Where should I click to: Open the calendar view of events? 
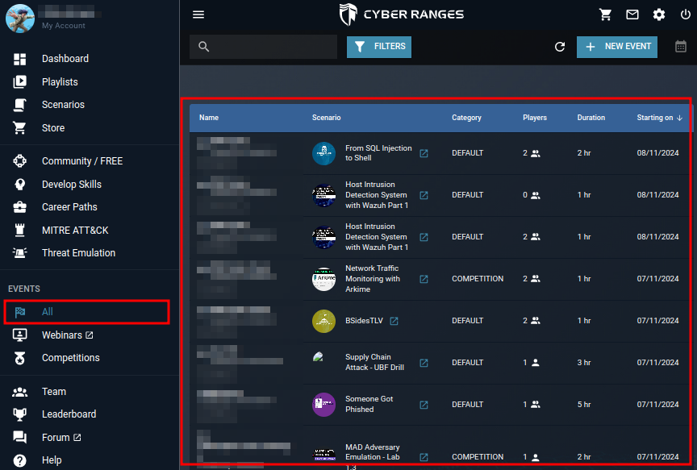tap(682, 47)
